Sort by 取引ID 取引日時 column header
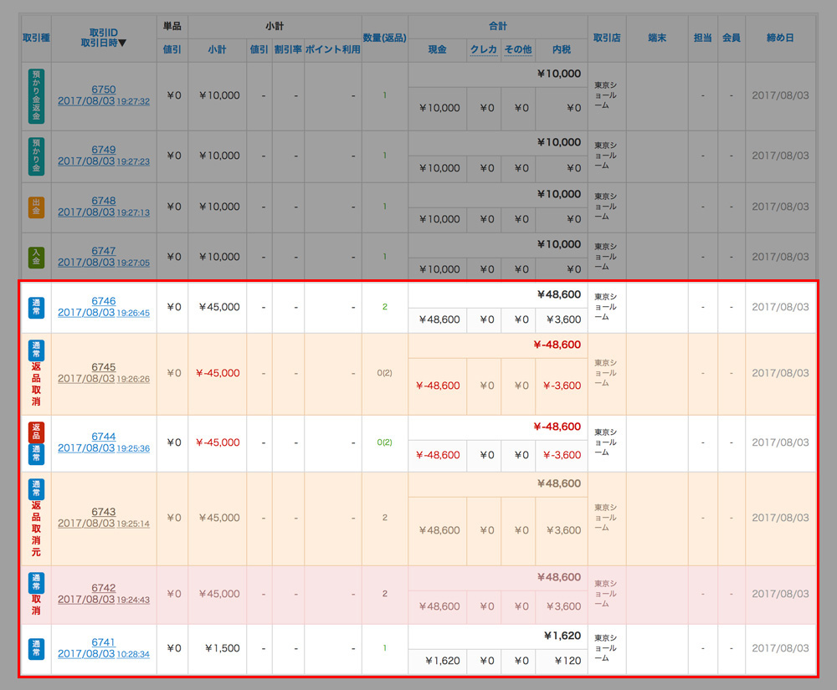Image resolution: width=837 pixels, height=690 pixels. coord(104,38)
